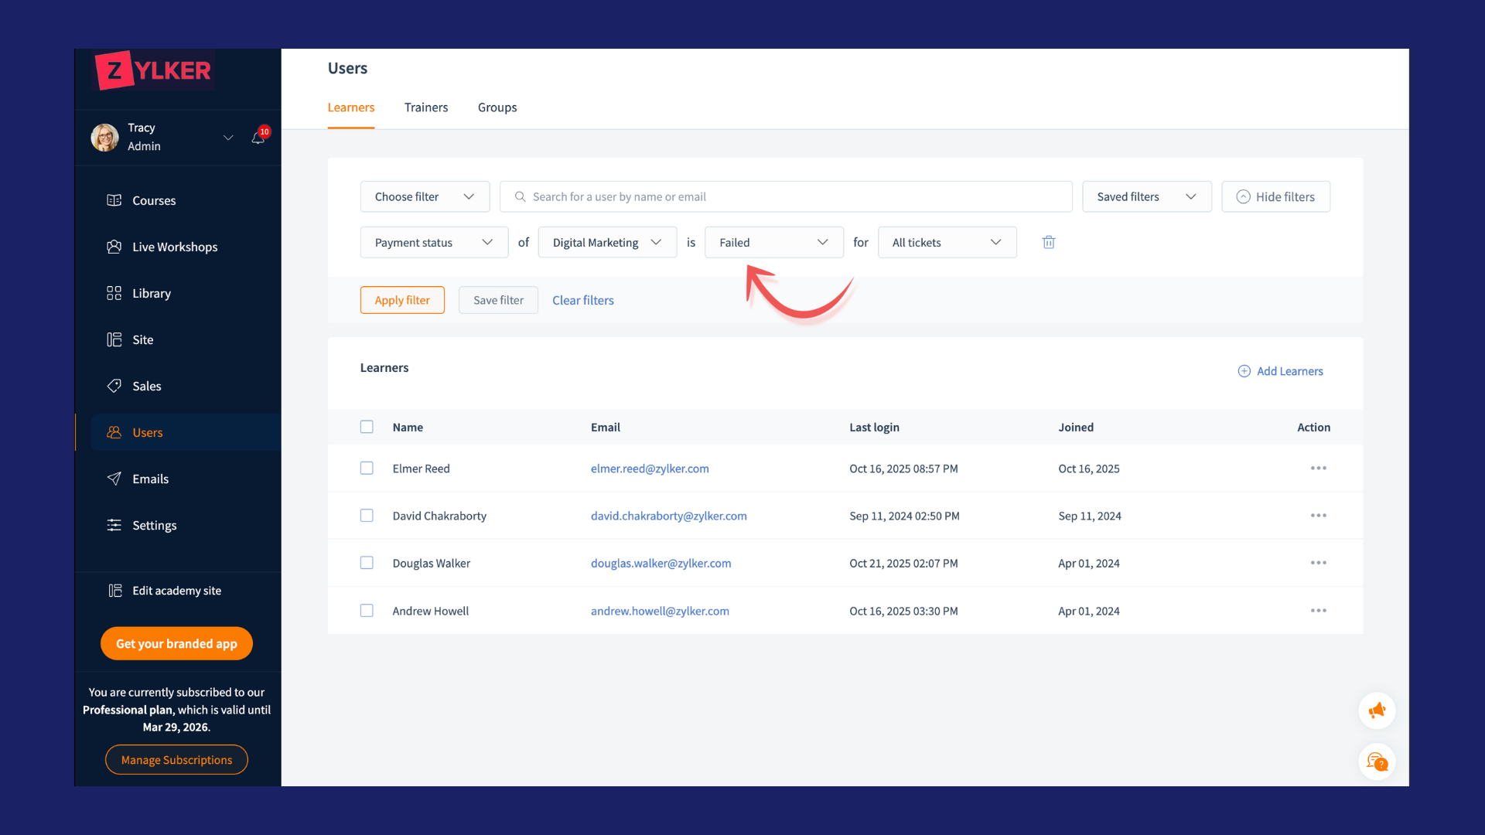1485x835 pixels.
Task: Click the notification bell icon
Action: pyautogui.click(x=258, y=138)
